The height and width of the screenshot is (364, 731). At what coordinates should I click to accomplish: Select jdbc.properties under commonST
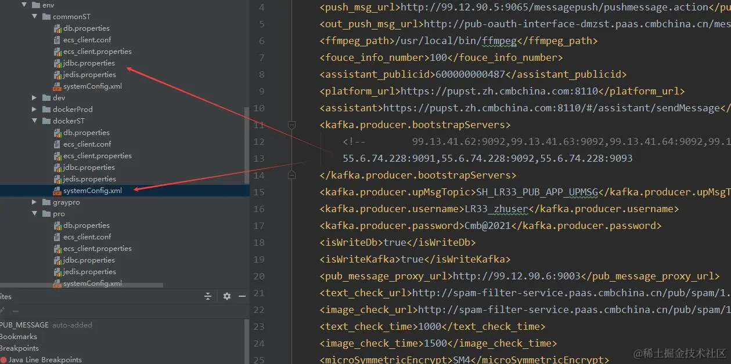(x=89, y=63)
